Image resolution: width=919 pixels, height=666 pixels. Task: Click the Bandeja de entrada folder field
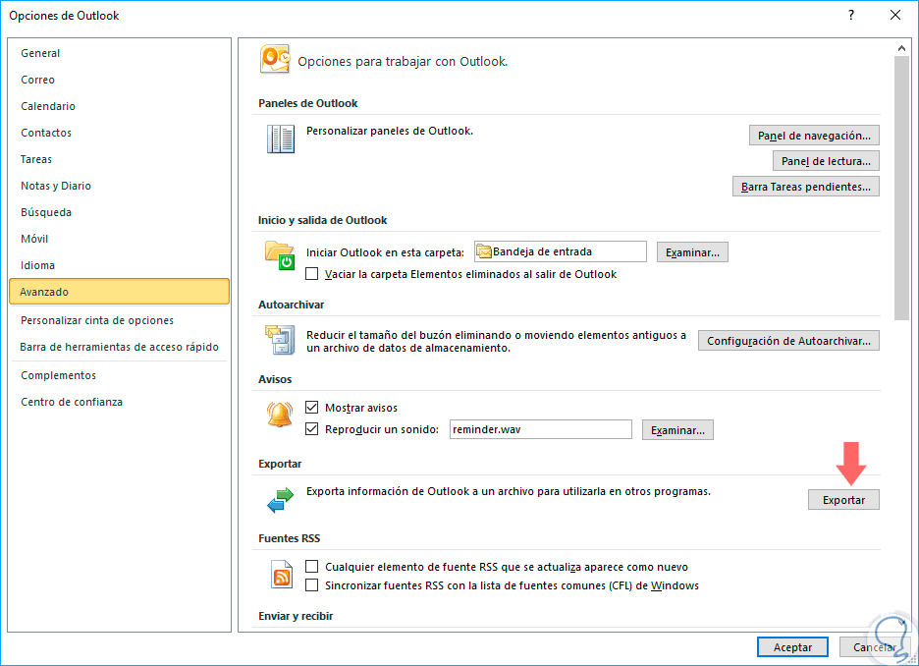coord(561,251)
